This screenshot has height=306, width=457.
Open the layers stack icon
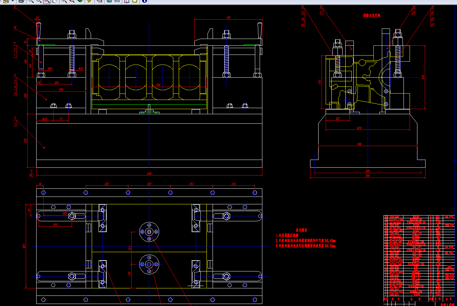(x=100, y=1)
